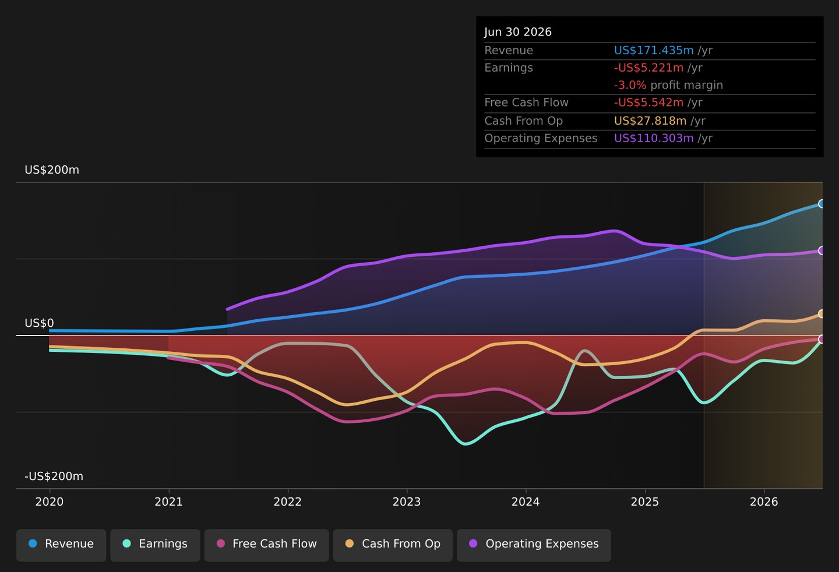Click the US$0 y-axis label
The width and height of the screenshot is (839, 572).
tap(39, 323)
